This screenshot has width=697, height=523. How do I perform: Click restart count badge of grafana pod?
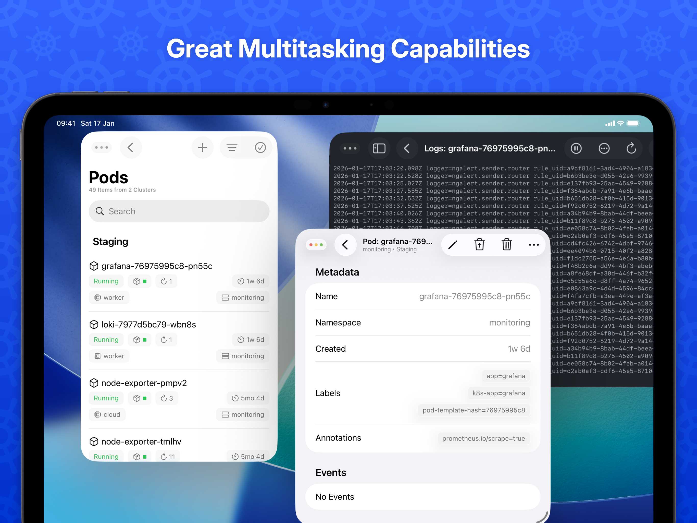(x=166, y=281)
